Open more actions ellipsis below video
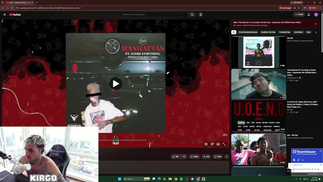The height and width of the screenshot is (182, 323). [x=227, y=156]
